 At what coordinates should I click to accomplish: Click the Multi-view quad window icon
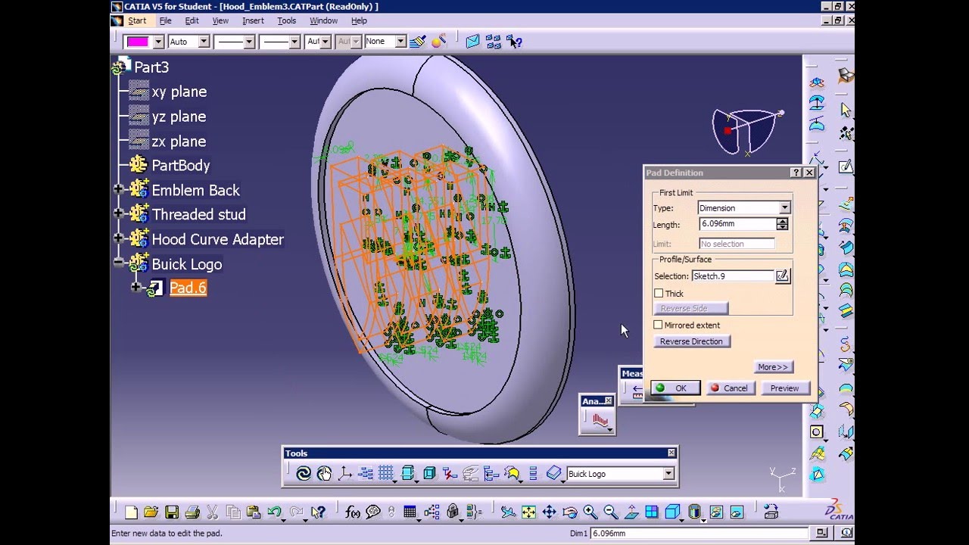click(x=651, y=512)
